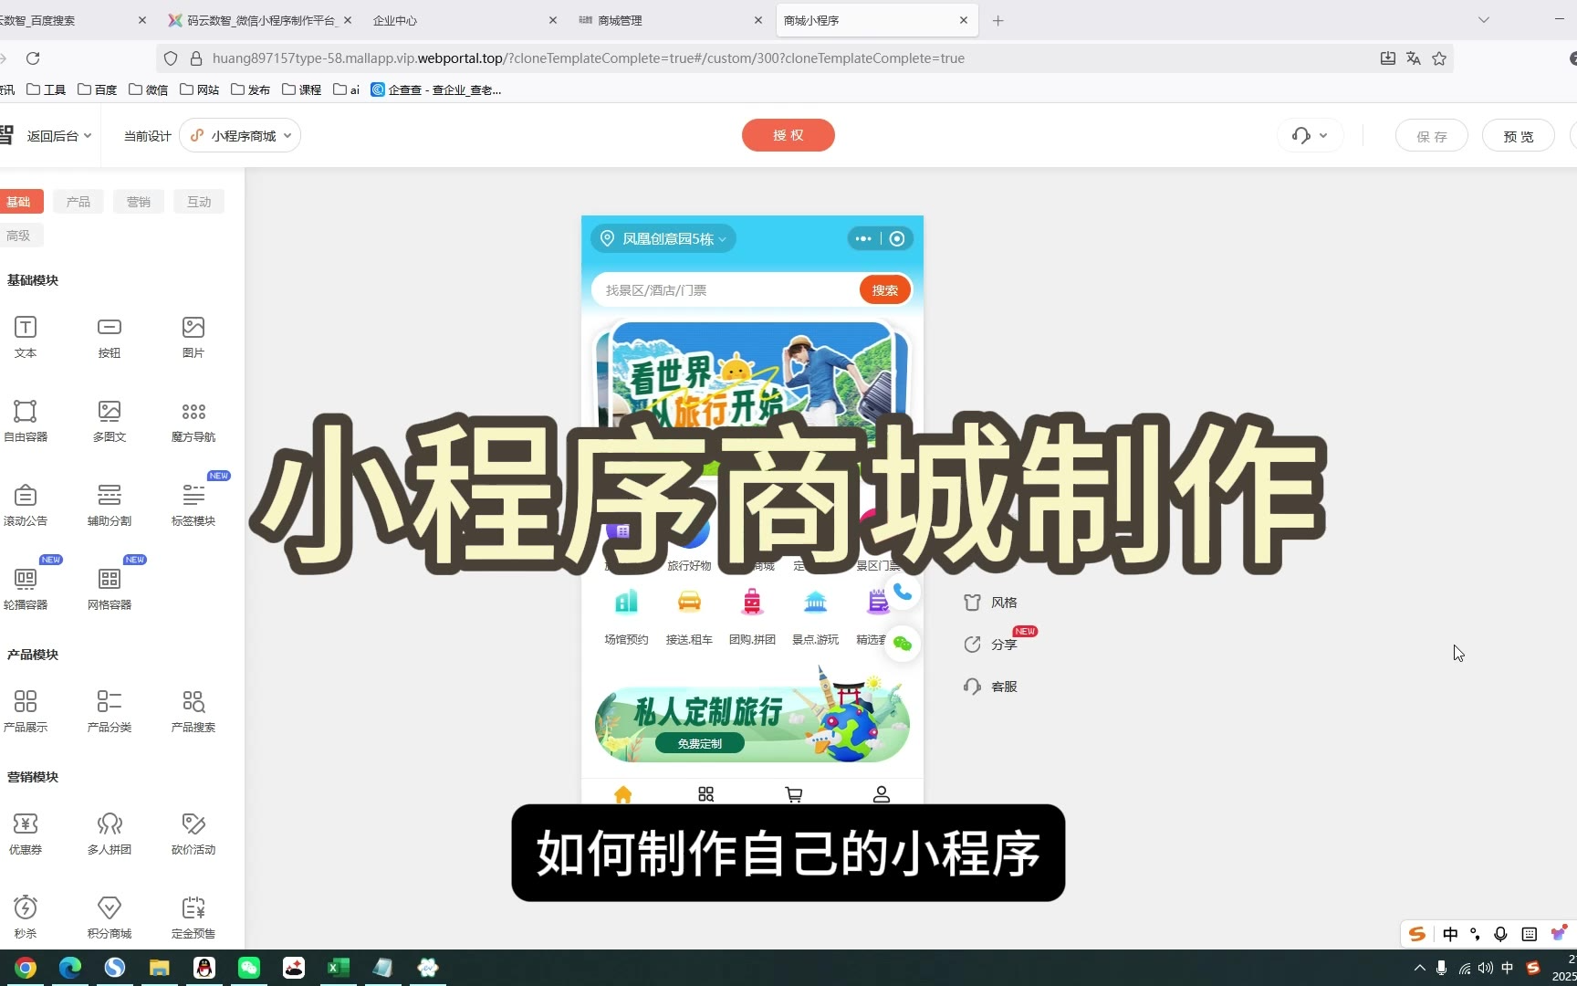Click the 保存 save button
Screen dimensions: 1577x986
[1432, 136]
